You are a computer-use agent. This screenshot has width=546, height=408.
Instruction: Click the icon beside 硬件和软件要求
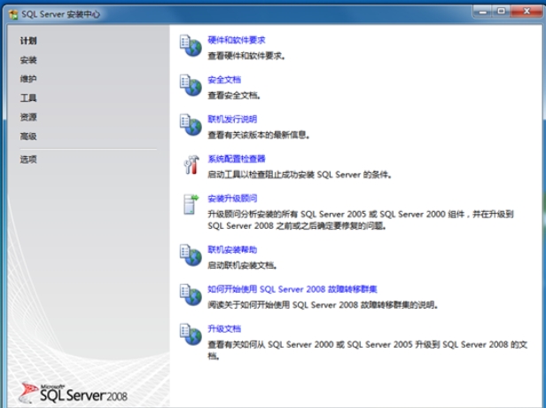click(191, 45)
